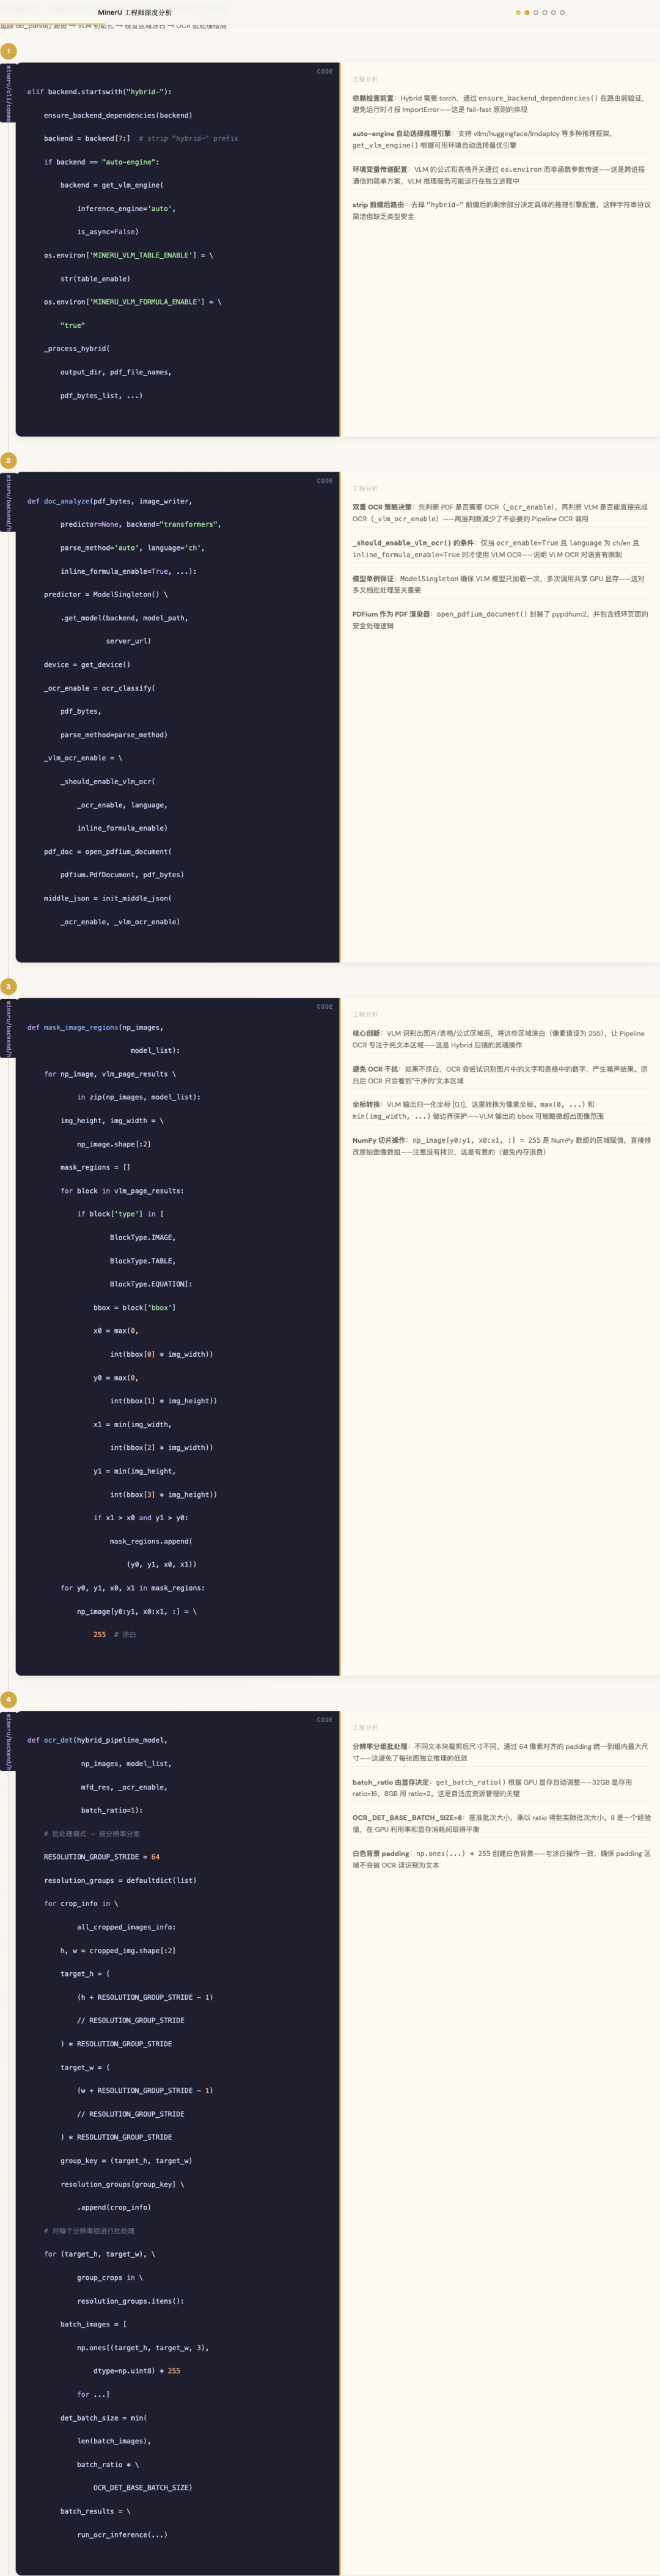Click the yellow step badge numbered 1
The height and width of the screenshot is (2576, 660).
[8, 51]
